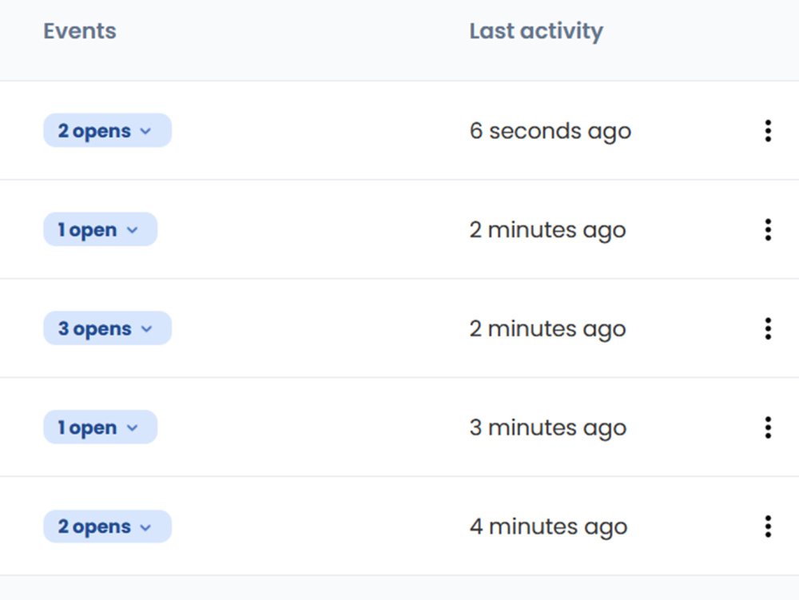799x600 pixels.
Task: Sort by the Last activity column header
Action: (536, 32)
